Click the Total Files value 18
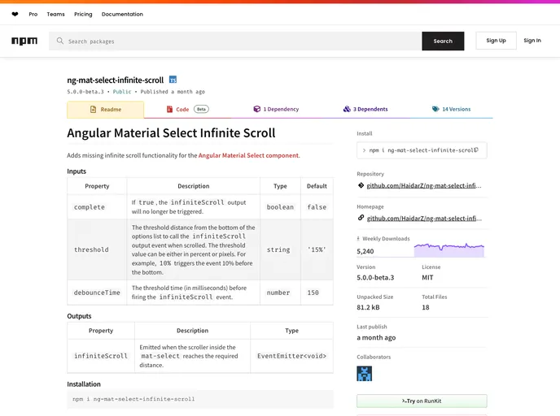Viewport: 560px width, 416px height. tap(426, 307)
